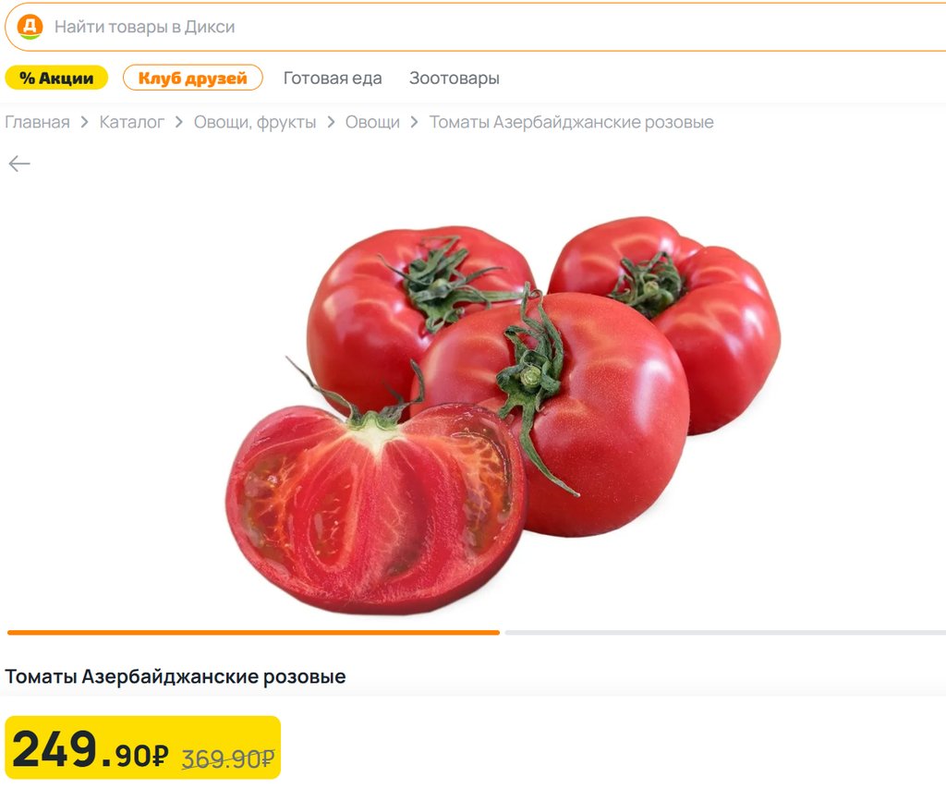The width and height of the screenshot is (946, 789).
Task: Select the Зоотовары menu item
Action: click(x=455, y=79)
